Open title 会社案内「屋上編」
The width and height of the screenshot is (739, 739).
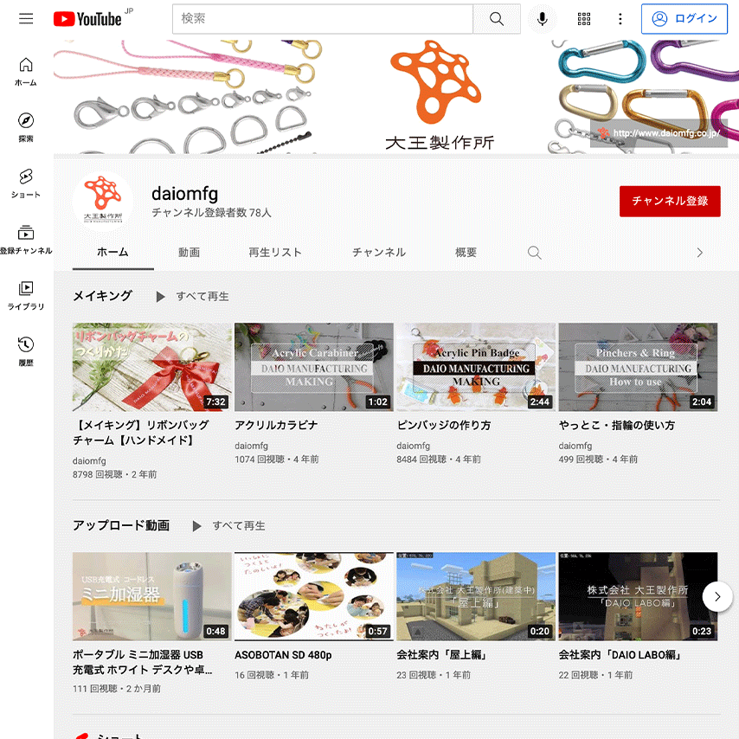click(x=441, y=655)
